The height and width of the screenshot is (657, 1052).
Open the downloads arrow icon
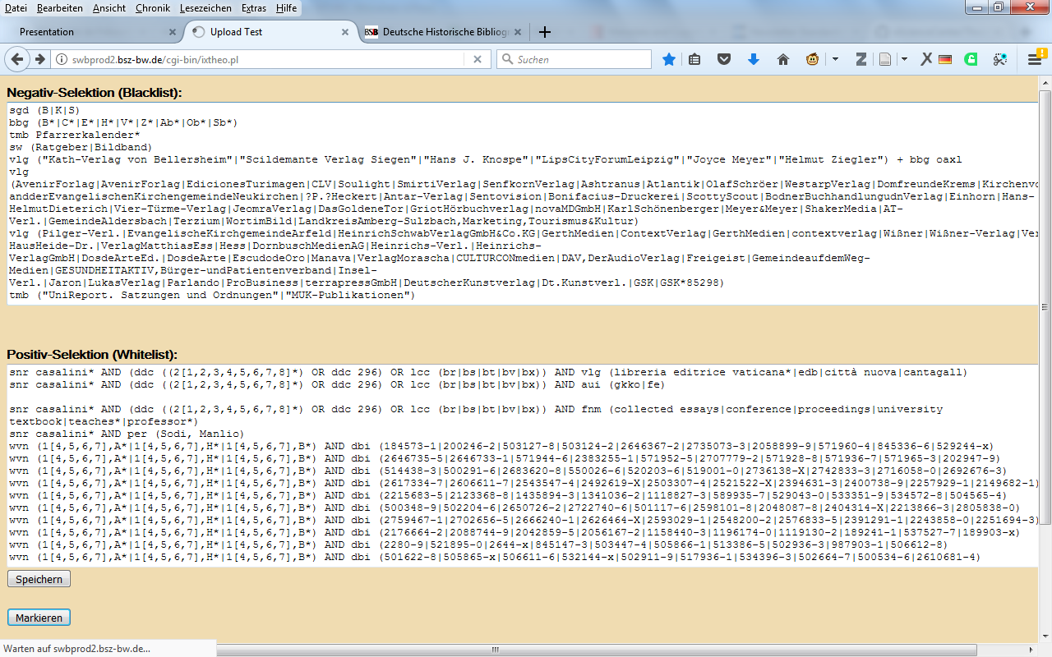point(753,59)
